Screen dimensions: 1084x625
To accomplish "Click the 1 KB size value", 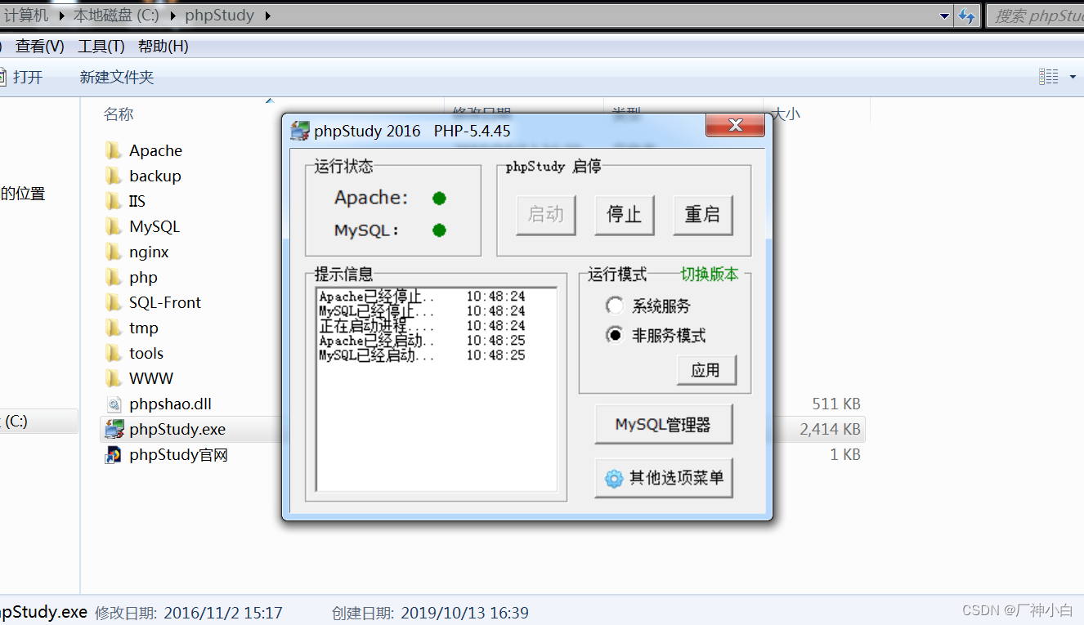I will click(845, 454).
